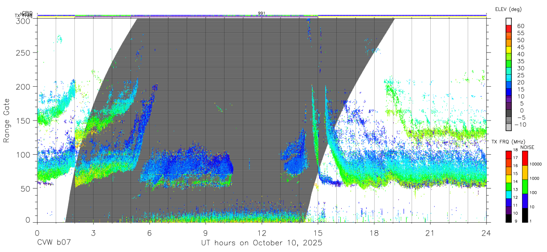Click the x-axis tick label '15'
This screenshot has width=547, height=252.
318,232
